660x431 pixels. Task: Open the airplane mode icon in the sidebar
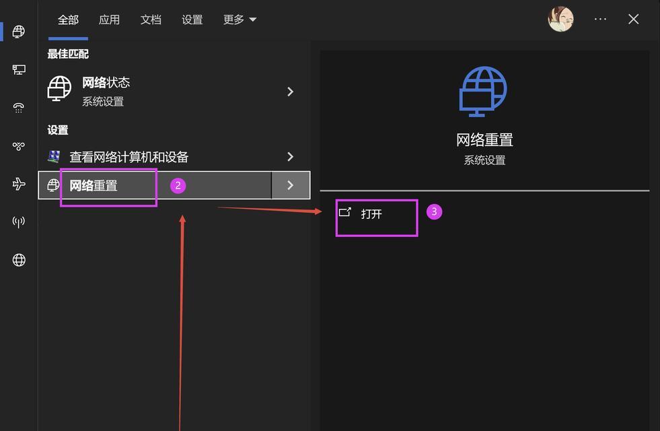19,184
